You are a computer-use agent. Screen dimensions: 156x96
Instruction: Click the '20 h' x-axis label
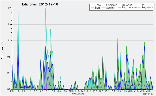coord(130,91)
